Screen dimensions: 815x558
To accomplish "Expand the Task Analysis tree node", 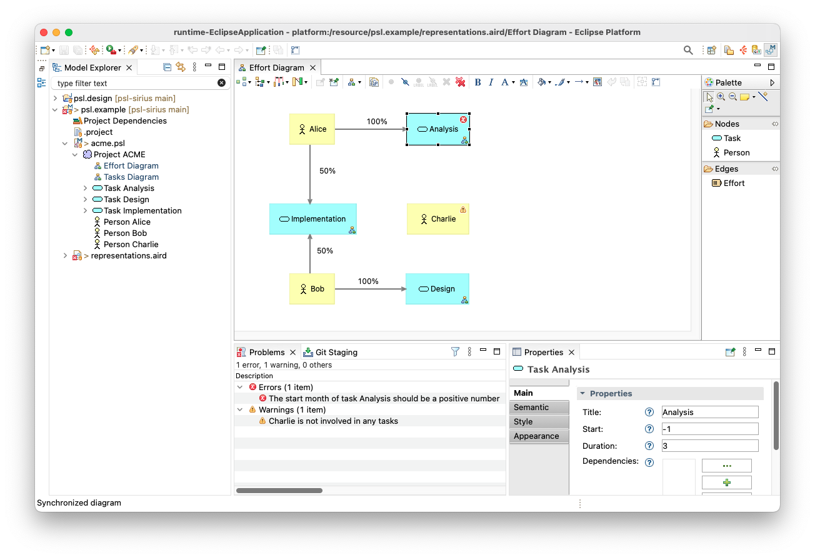I will pos(86,188).
